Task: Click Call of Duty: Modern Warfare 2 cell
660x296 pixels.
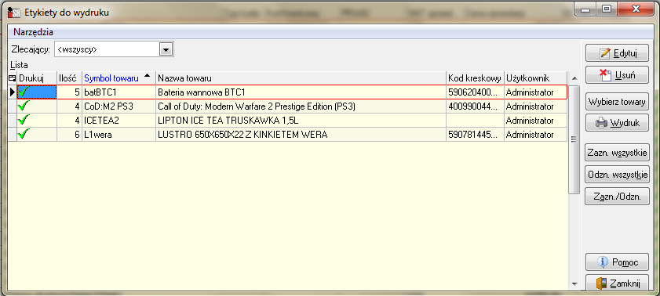Action: click(x=301, y=106)
